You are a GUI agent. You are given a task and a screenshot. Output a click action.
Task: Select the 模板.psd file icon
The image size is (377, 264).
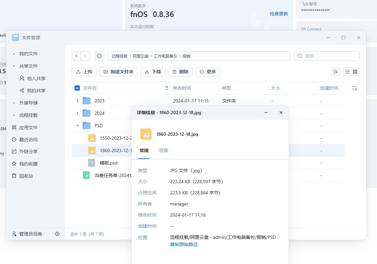[x=92, y=163]
